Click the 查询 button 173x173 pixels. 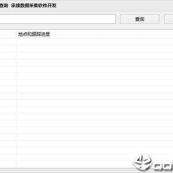point(139,19)
